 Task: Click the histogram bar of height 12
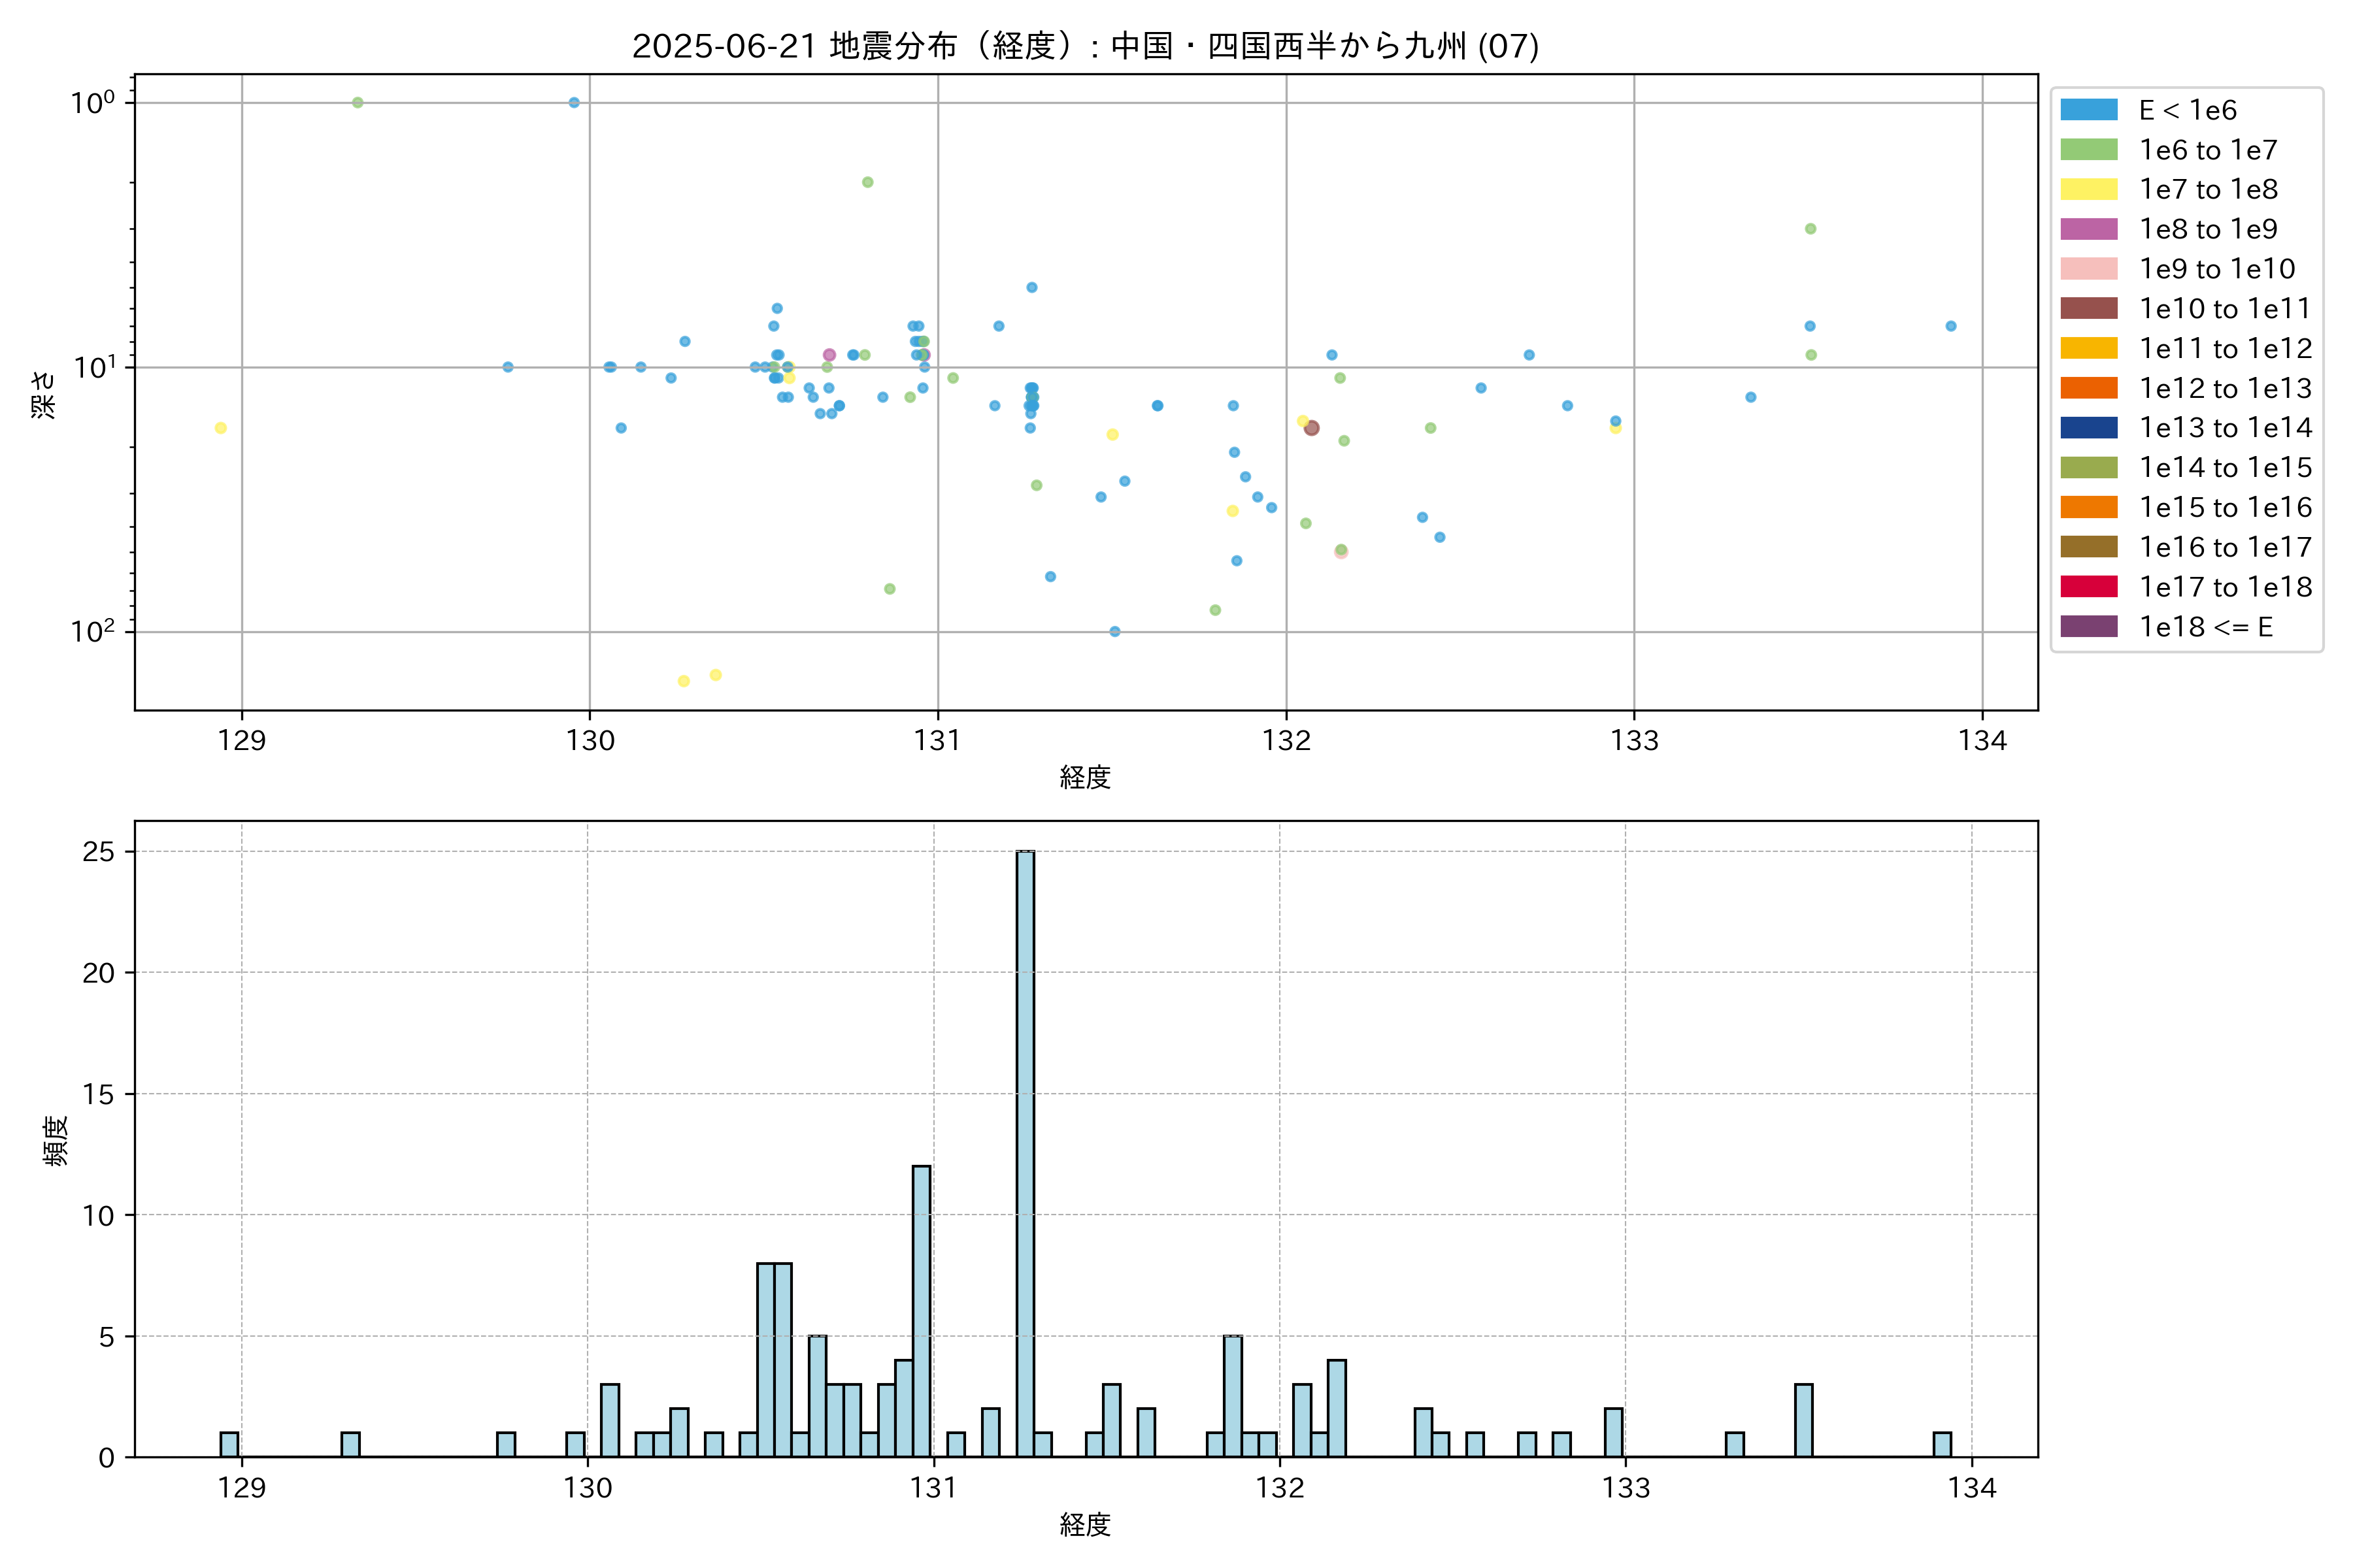tap(922, 1310)
